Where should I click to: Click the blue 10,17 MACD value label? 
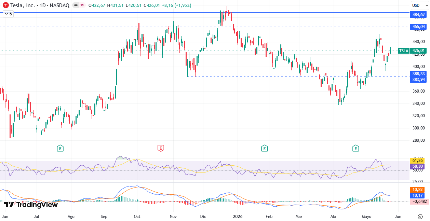[418, 195]
